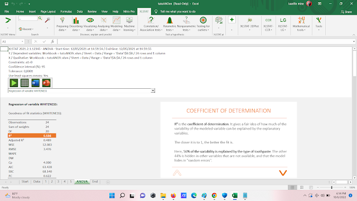Open Describing data menu
The image size is (357, 201).
[76, 24]
